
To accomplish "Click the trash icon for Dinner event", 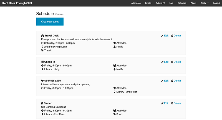I will coord(172,103).
